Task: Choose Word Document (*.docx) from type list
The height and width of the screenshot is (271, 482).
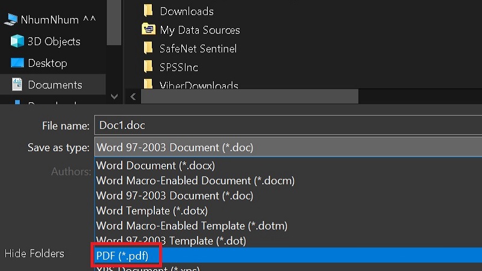Action: (289, 166)
